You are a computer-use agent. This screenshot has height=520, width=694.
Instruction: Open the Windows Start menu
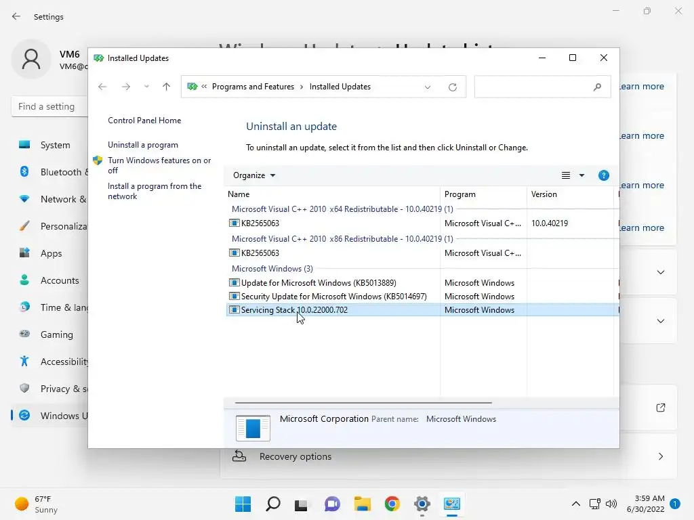click(243, 504)
